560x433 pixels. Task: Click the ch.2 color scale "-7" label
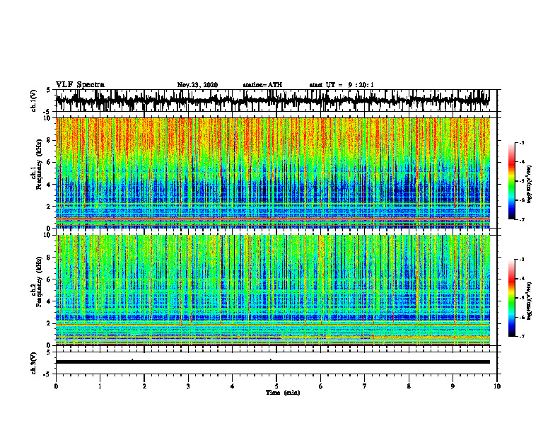coord(521,337)
